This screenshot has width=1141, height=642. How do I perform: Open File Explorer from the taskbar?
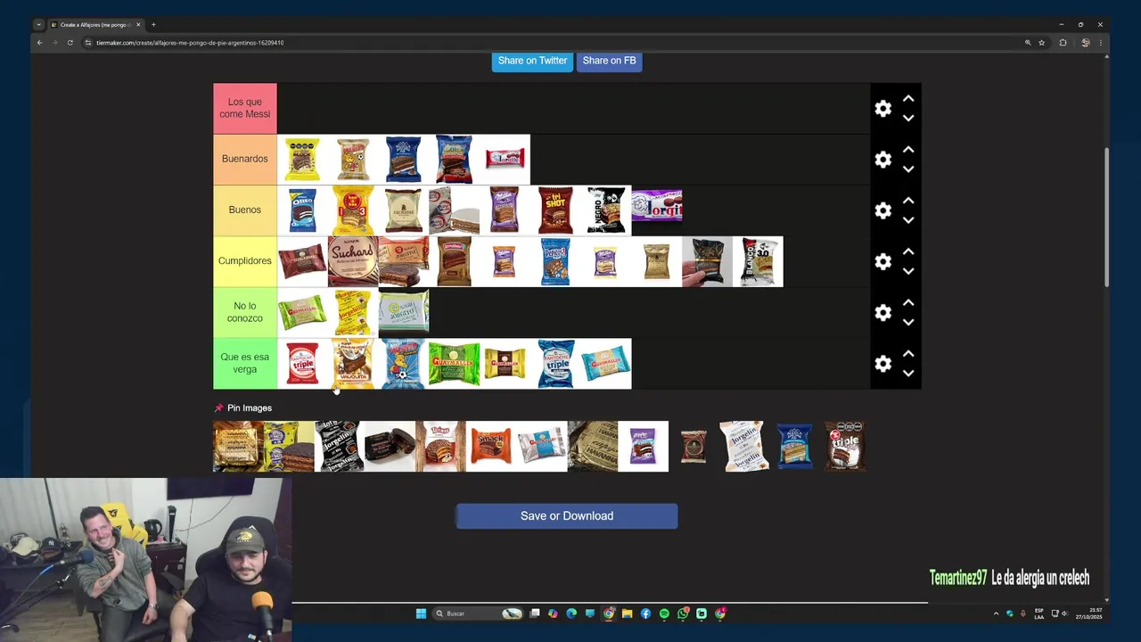(x=627, y=613)
